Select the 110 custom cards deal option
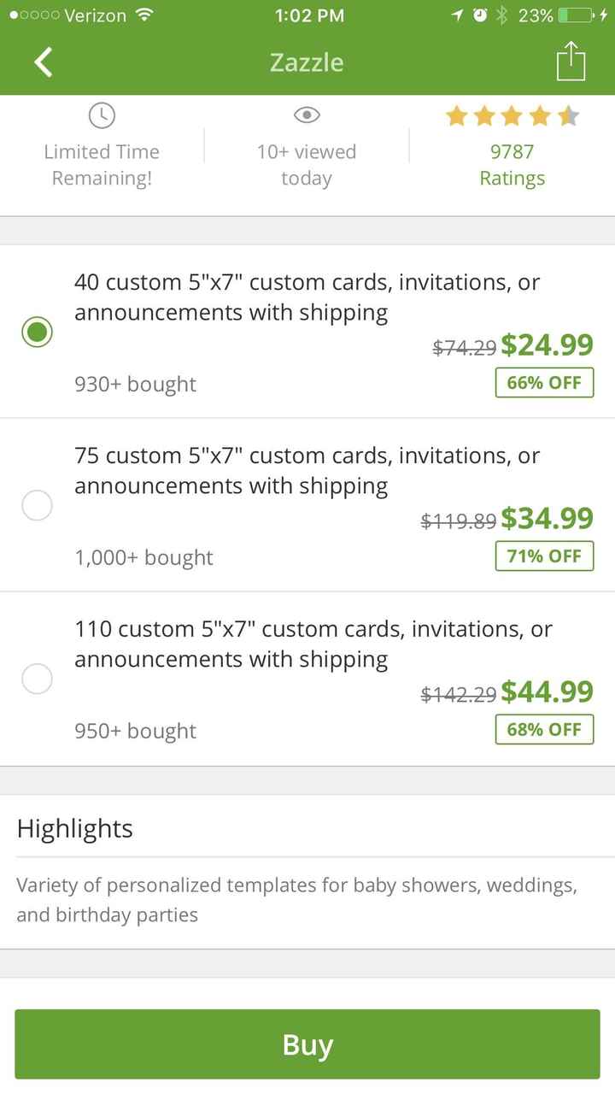 coord(37,678)
